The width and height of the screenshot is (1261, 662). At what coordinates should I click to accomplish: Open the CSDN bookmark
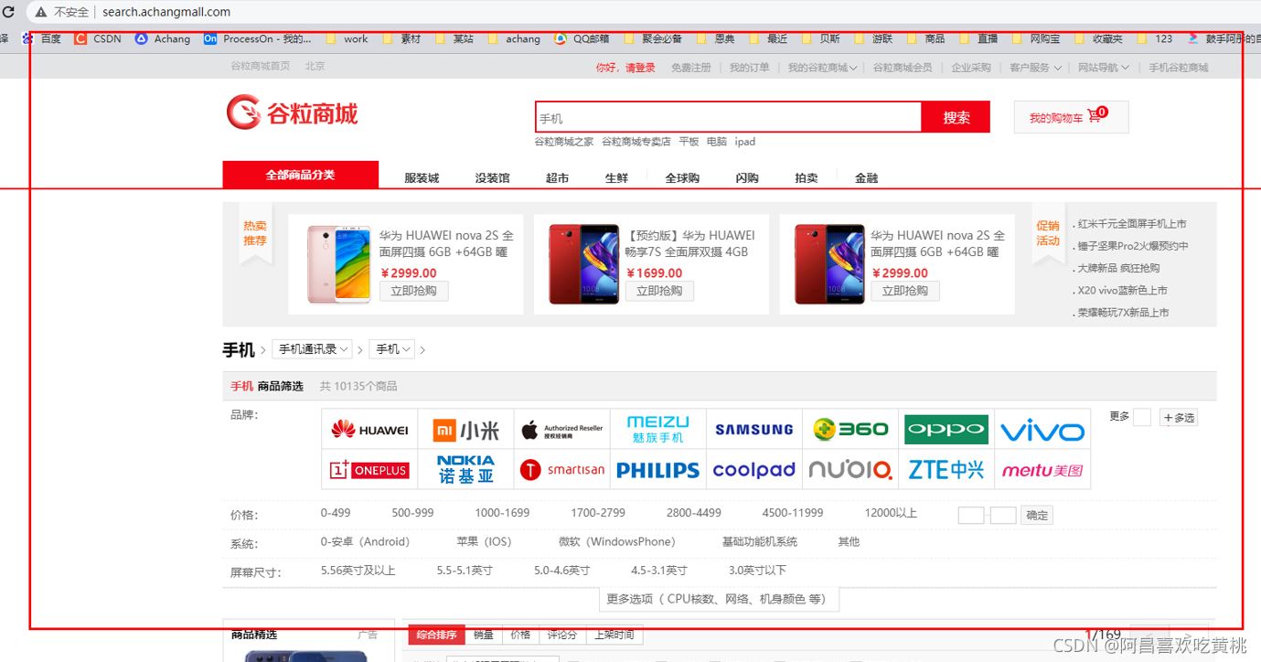pyautogui.click(x=98, y=38)
